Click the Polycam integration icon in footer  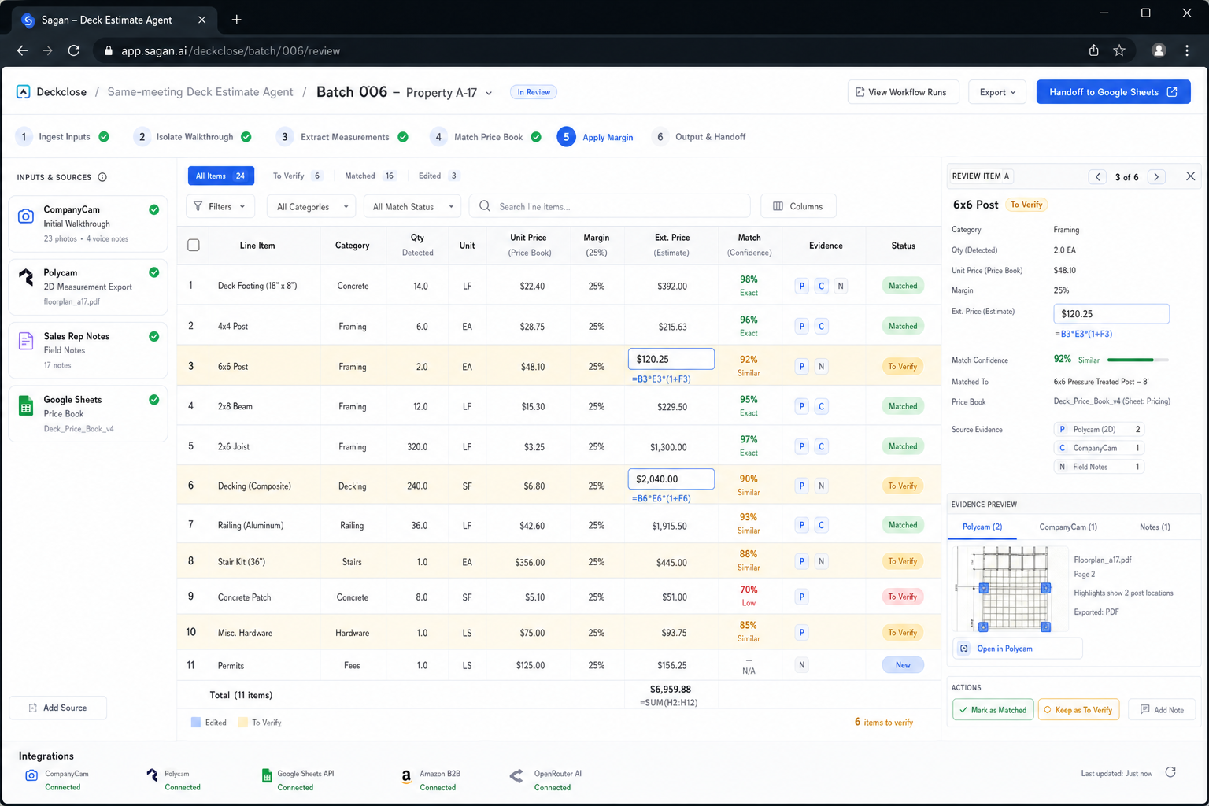(152, 775)
